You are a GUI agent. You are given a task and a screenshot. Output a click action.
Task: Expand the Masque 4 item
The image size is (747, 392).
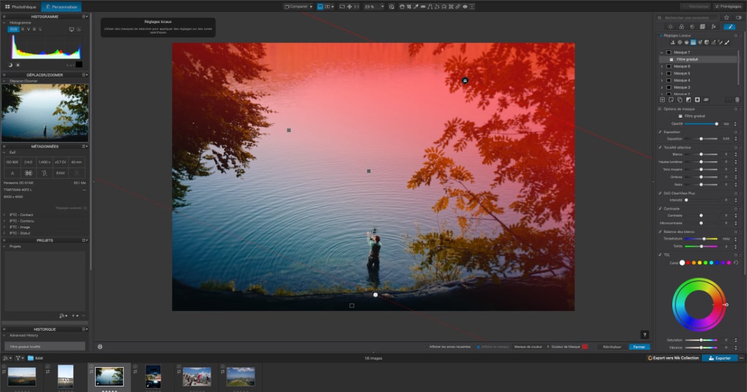(662, 80)
